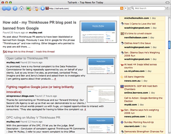
Task: Click globe icon beside 'US bans Vegemite'
Action: [x=122, y=77]
